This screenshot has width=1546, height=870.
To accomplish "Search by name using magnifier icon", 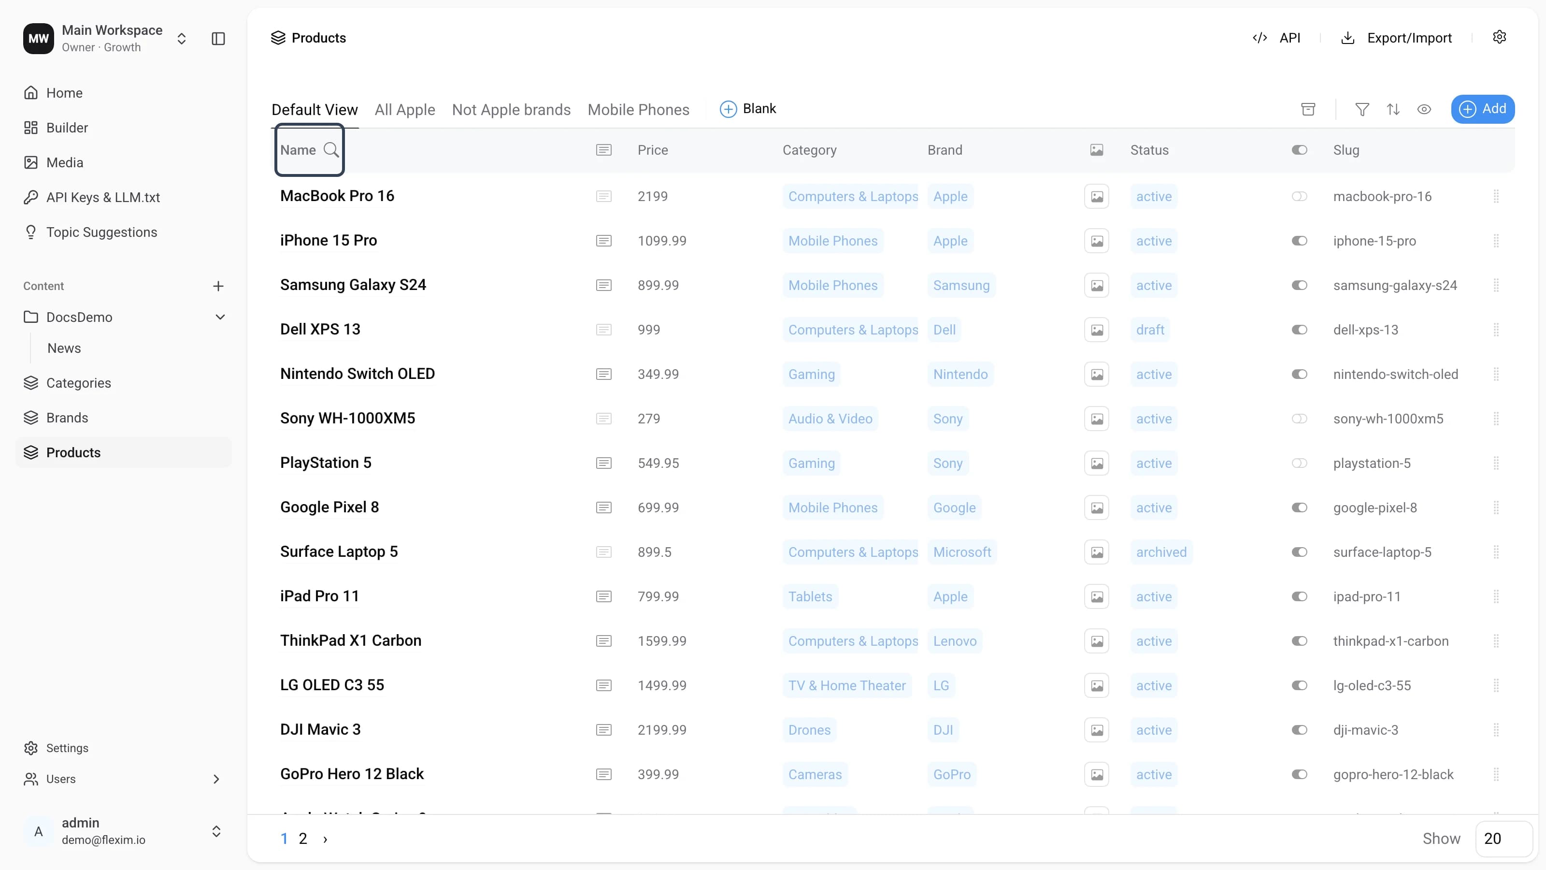I will coord(331,149).
